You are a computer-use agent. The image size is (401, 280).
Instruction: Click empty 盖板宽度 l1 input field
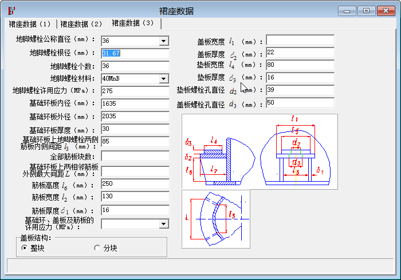(x=300, y=40)
